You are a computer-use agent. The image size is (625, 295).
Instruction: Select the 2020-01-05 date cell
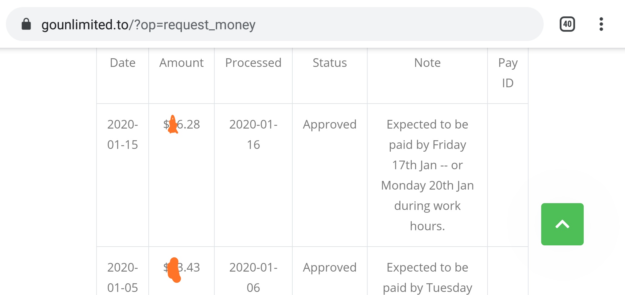pos(123,277)
